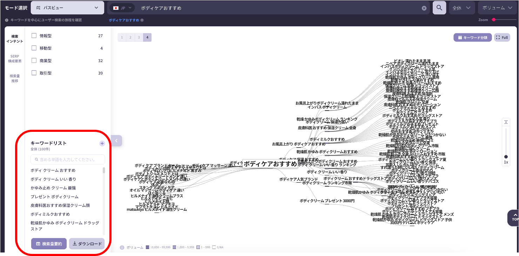Adjust the top-right Zoom slider

[x=494, y=20]
